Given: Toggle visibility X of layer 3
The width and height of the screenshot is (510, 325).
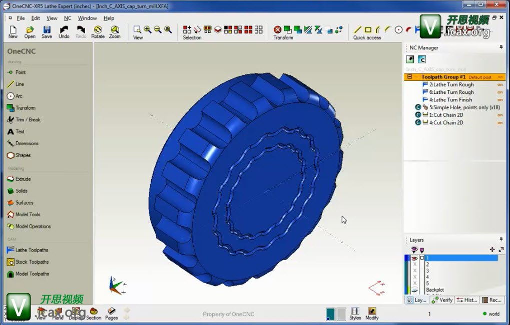Looking at the screenshot, I should pos(415,271).
